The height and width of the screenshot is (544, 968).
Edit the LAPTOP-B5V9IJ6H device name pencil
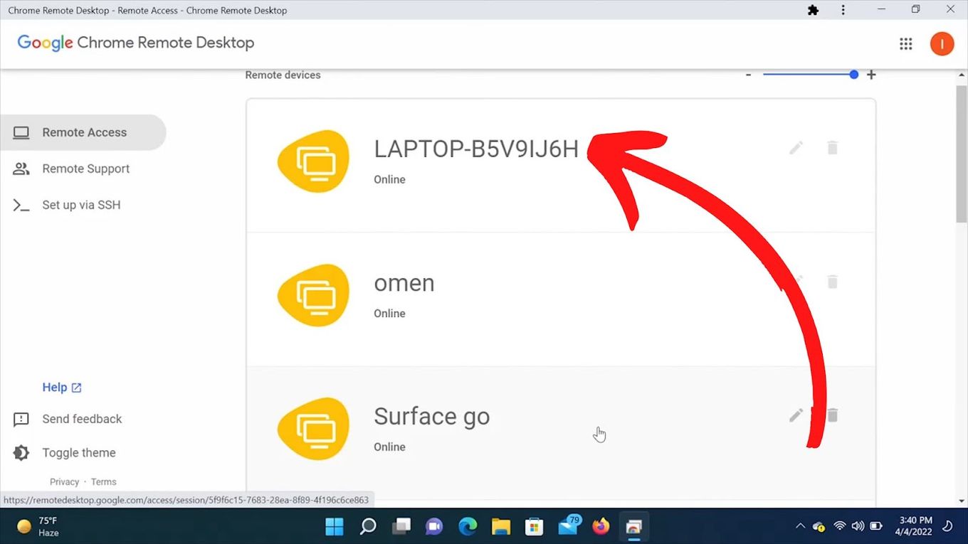tap(796, 148)
